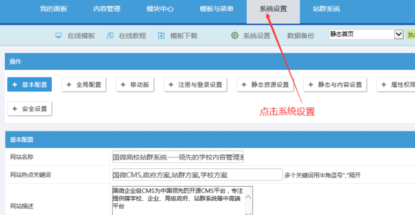Viewport: 415px width, 215px height.
Task: Click the plus icon on 基本配置 button
Action: (x=15, y=85)
